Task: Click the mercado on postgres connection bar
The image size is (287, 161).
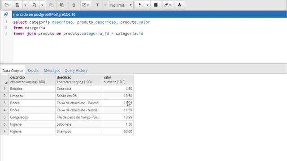Action: [149, 14]
